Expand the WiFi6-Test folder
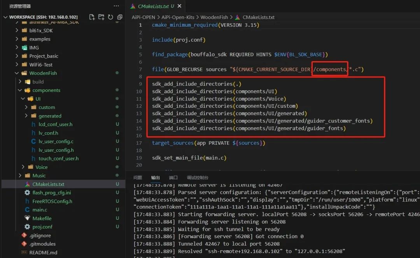The height and width of the screenshot is (258, 420). [17, 65]
